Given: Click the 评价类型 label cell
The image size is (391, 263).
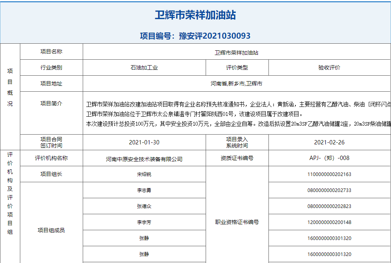Looking at the screenshot, I should click(237, 68).
